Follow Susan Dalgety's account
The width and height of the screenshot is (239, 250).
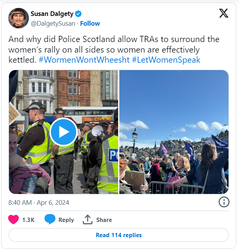(90, 23)
